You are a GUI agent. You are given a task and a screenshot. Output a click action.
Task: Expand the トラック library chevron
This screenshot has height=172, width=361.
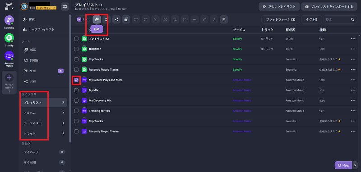click(63, 133)
